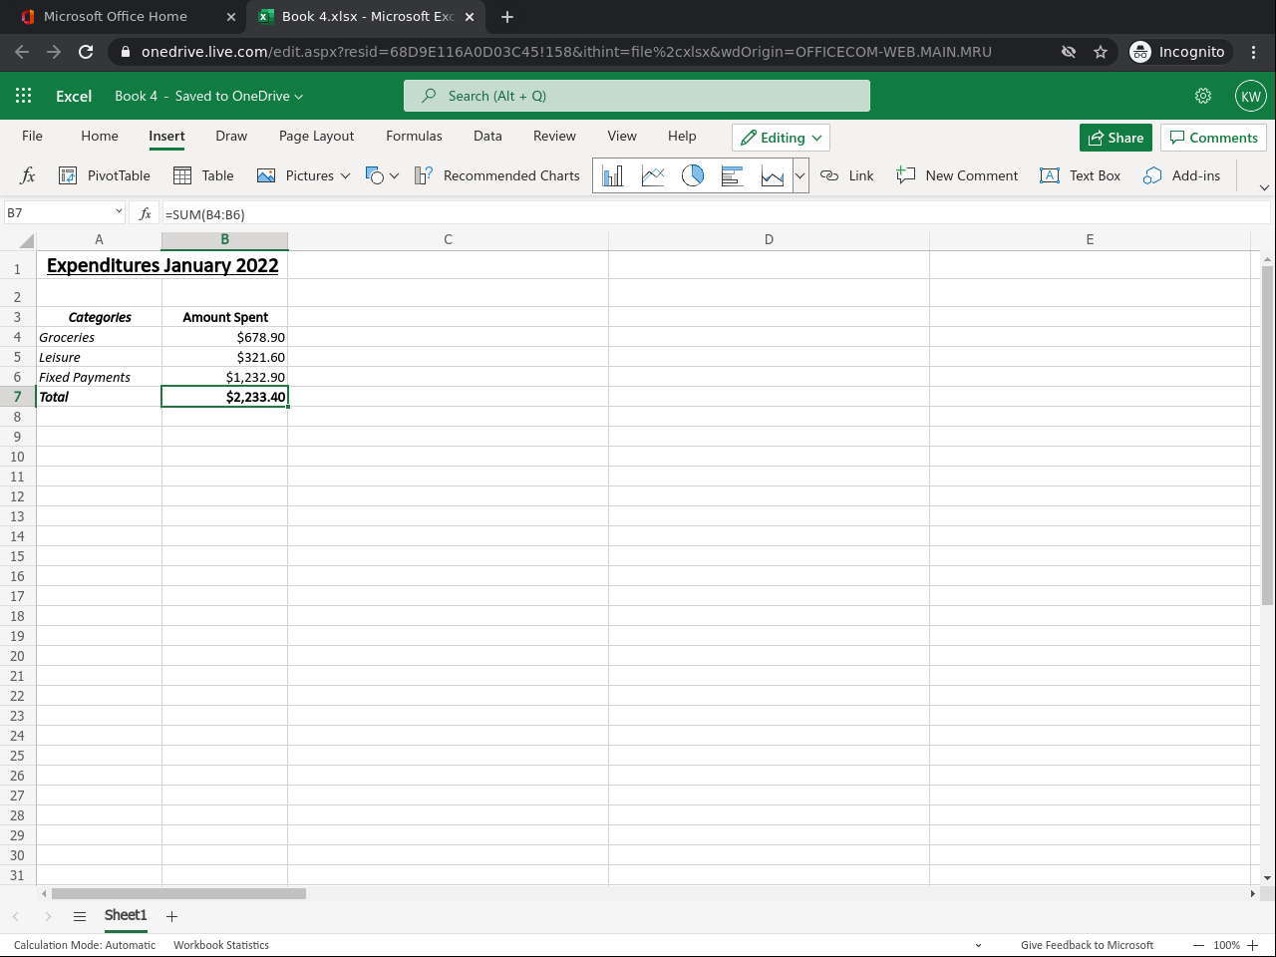Open the Shapes gallery
The height and width of the screenshot is (957, 1276).
[x=382, y=175]
